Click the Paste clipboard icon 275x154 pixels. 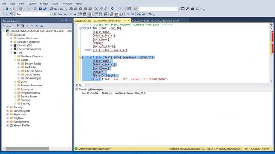[106, 9]
